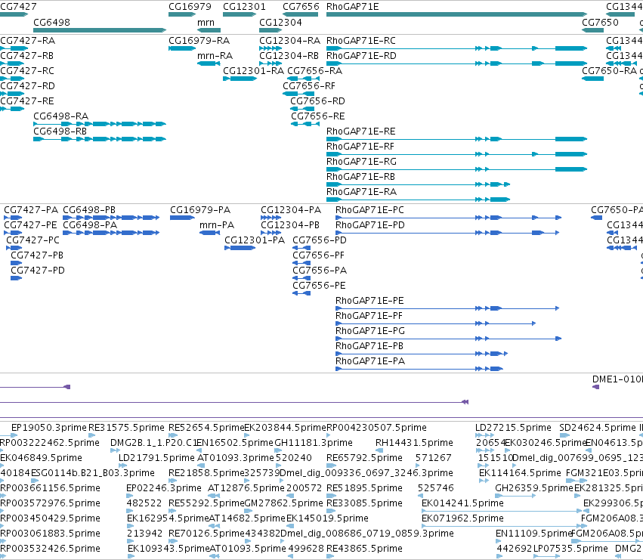This screenshot has height=560, width=643.
Task: Select the CG12301-PA protein label
Action: 255,240
